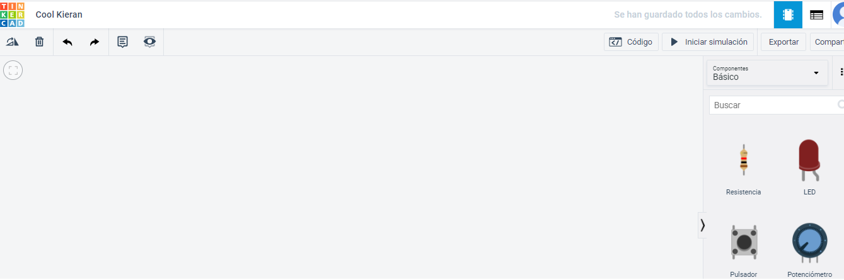Open the Componentes Básico dropdown

coord(766,73)
